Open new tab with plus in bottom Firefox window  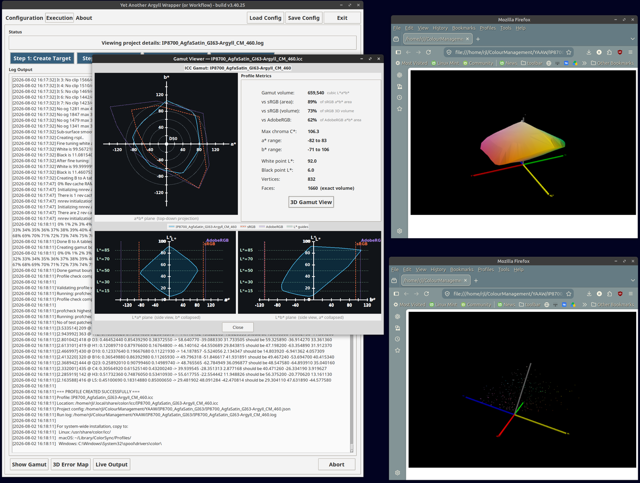click(476, 280)
